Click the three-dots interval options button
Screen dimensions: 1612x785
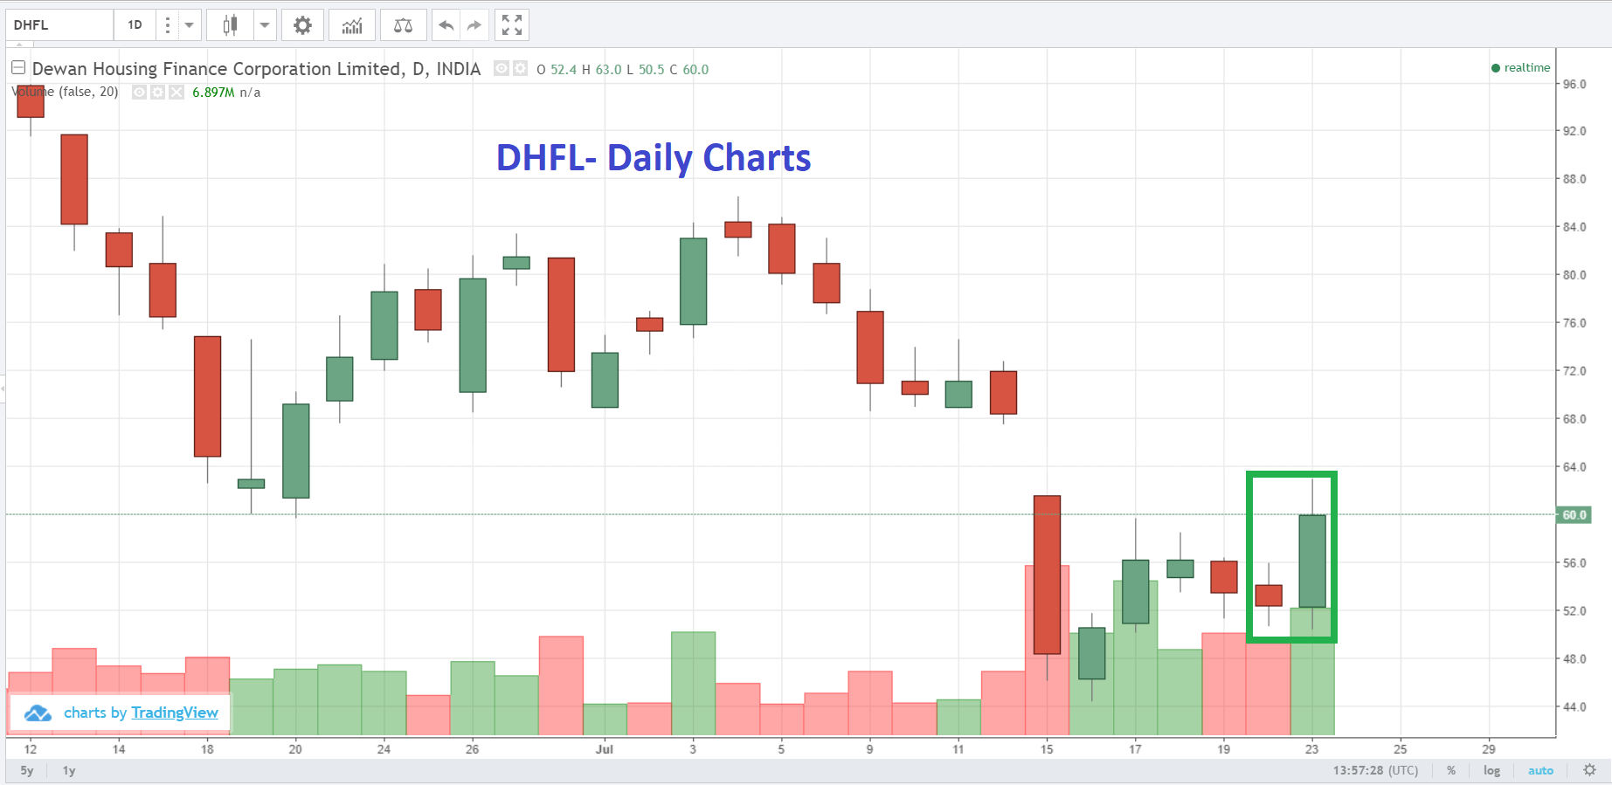tap(168, 25)
